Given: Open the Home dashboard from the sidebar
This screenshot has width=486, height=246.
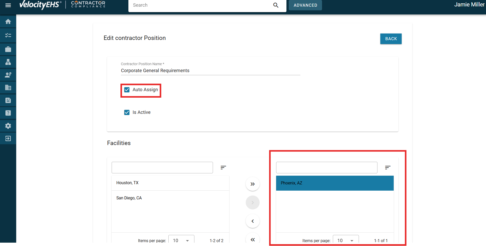Looking at the screenshot, I should (8, 22).
